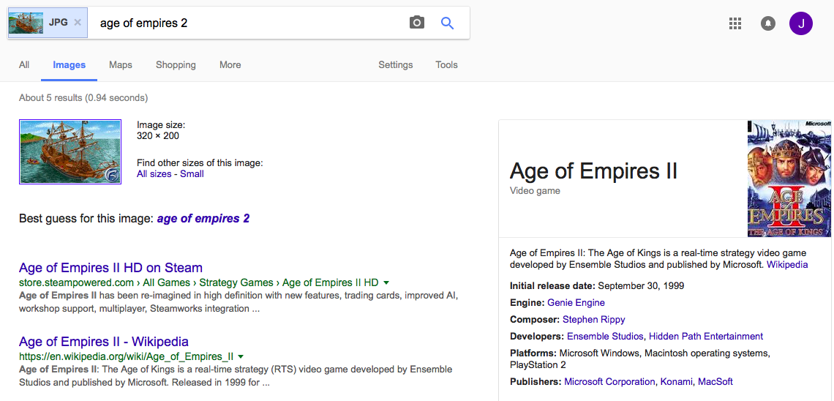
Task: Switch to the Maps tab
Action: (x=121, y=65)
